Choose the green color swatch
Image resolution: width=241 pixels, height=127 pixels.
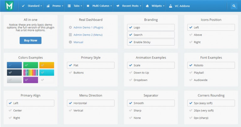point(30,65)
